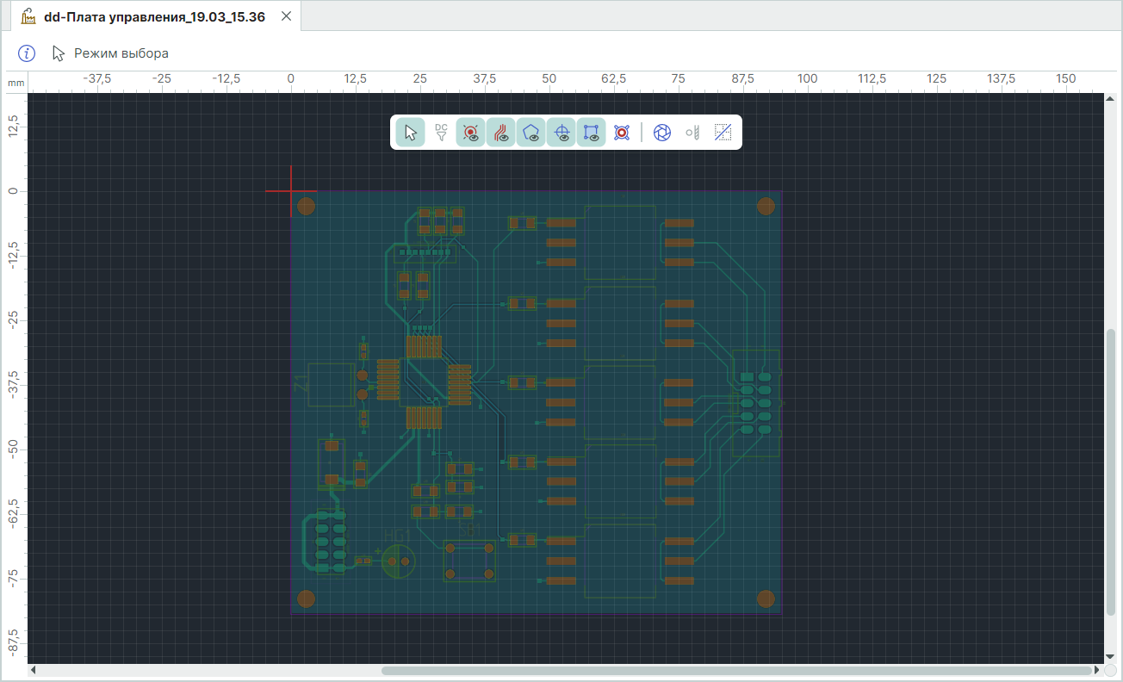Click the horizontal scrollbar thumb

736,670
